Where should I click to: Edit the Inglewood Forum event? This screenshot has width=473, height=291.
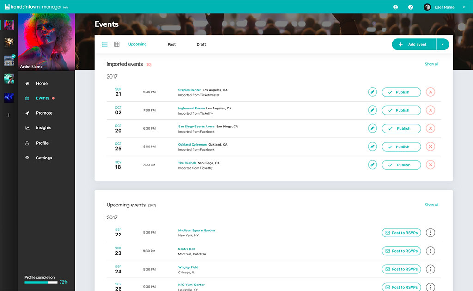coord(373,110)
